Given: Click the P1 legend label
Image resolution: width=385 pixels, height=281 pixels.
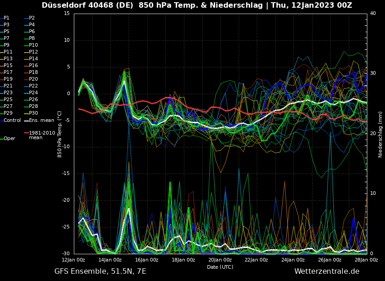Looking at the screenshot, I should (x=6, y=18).
